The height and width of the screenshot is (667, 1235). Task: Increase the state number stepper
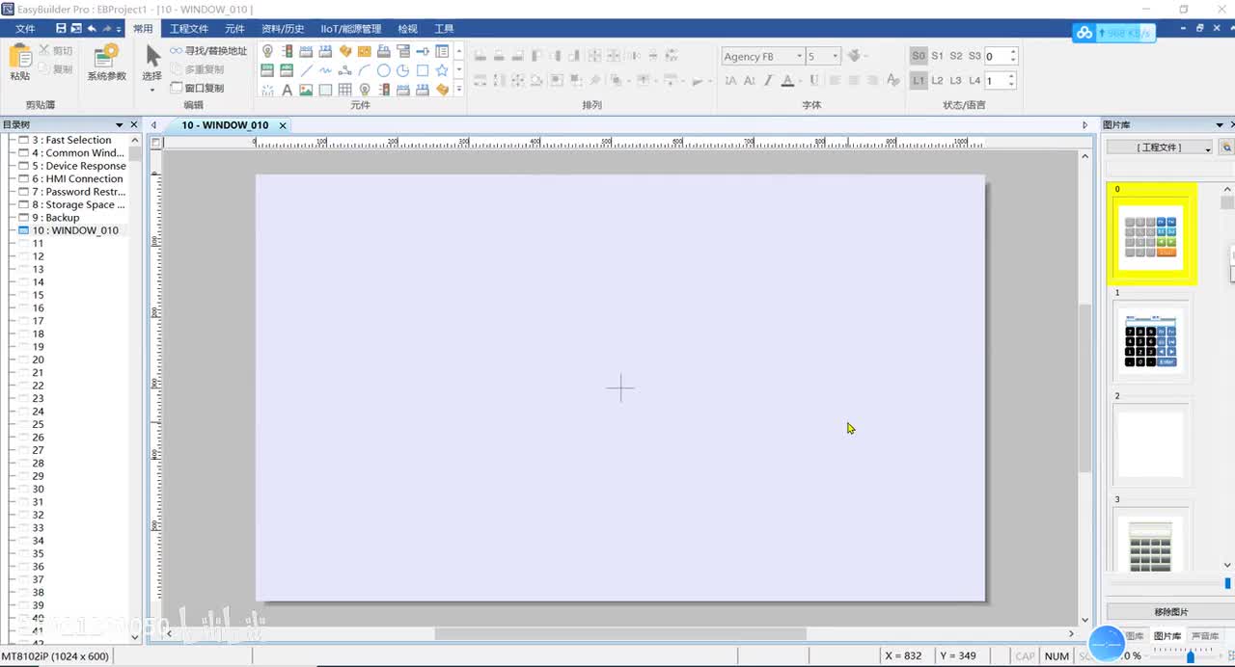click(1013, 53)
